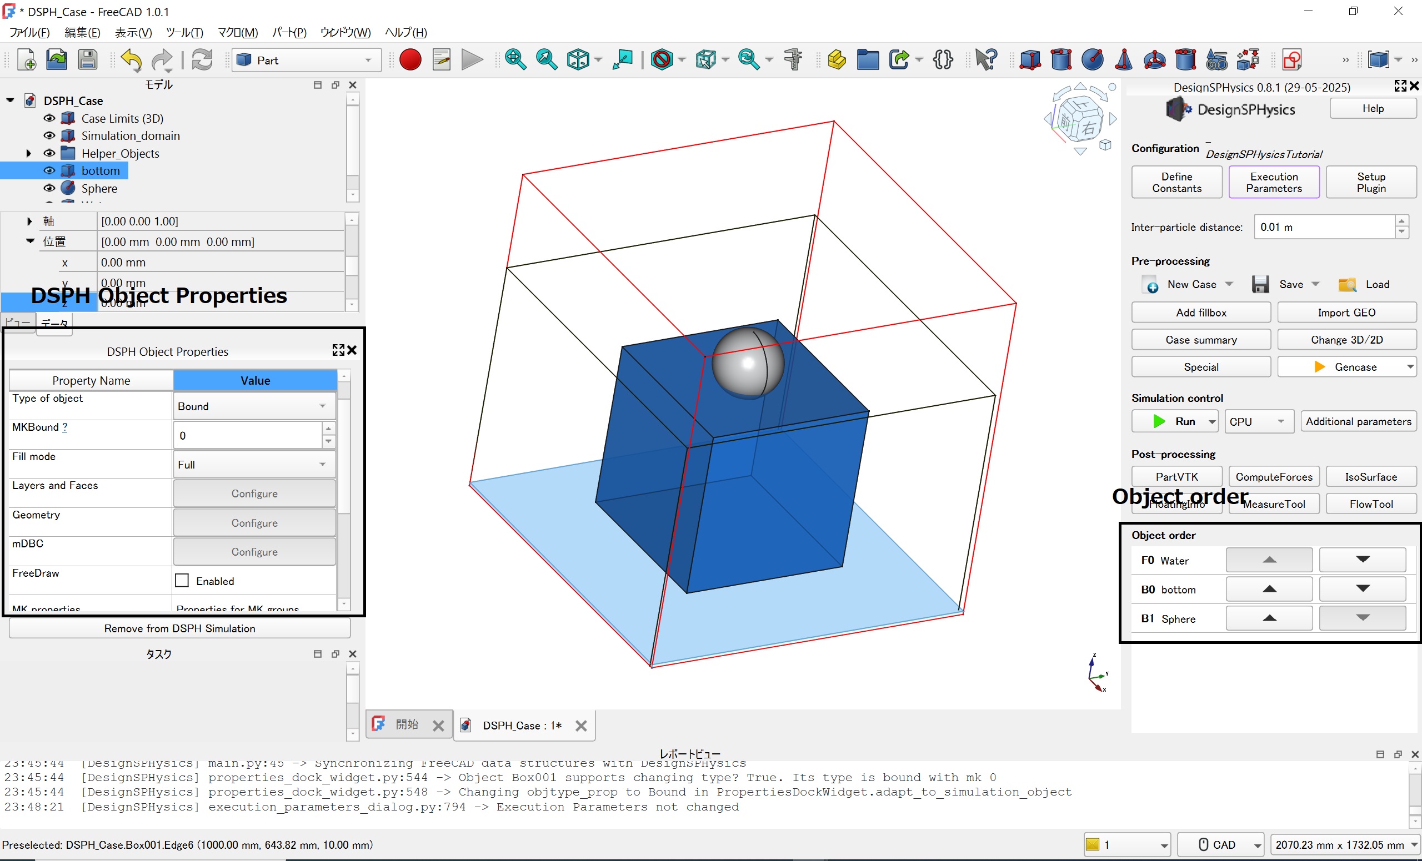This screenshot has width=1422, height=861.
Task: Toggle visibility of Sphere object
Action: tap(49, 188)
